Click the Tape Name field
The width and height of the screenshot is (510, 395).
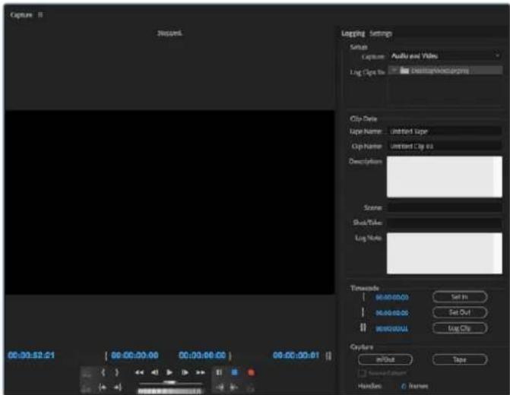(445, 131)
